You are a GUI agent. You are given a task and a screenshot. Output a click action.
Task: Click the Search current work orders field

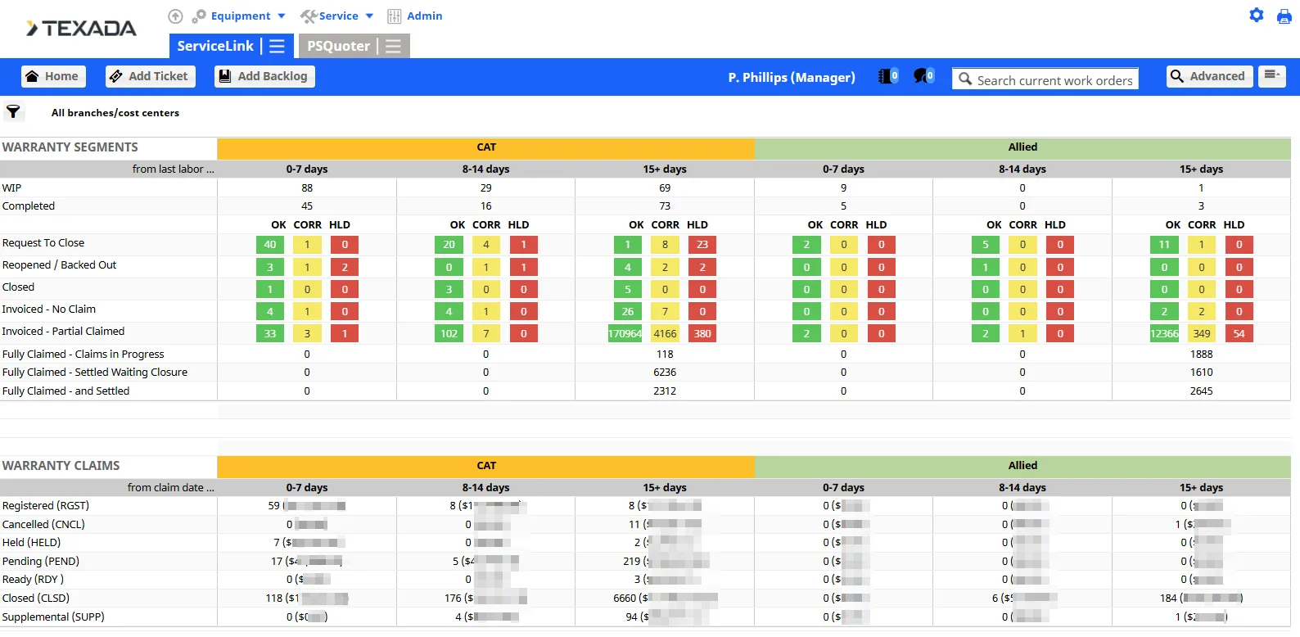1054,80
